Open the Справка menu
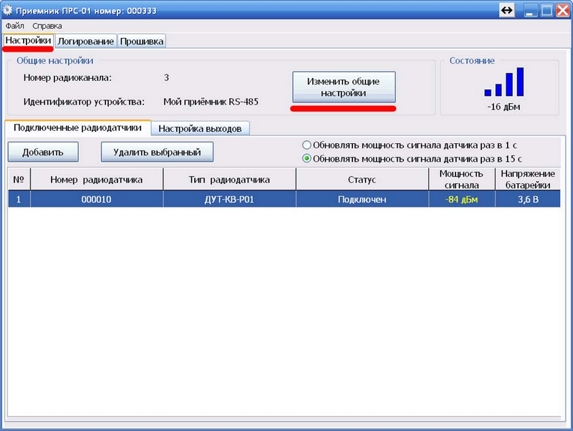Image resolution: width=573 pixels, height=431 pixels. pos(47,26)
